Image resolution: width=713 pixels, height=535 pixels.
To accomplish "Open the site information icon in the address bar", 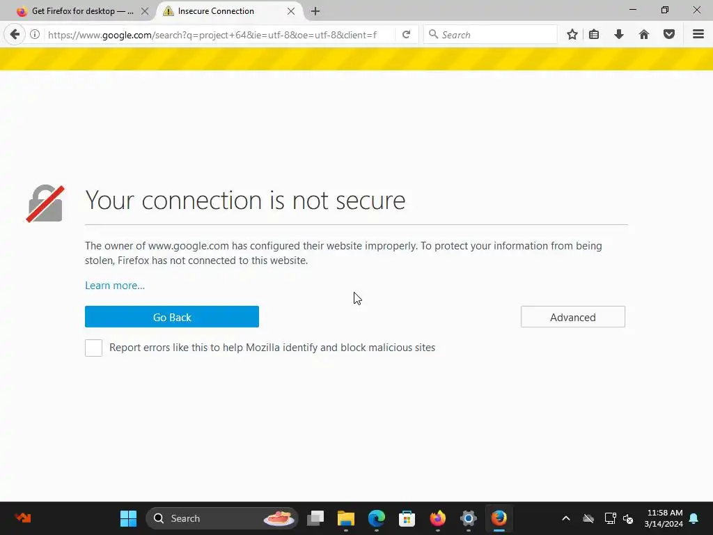I will (x=35, y=35).
